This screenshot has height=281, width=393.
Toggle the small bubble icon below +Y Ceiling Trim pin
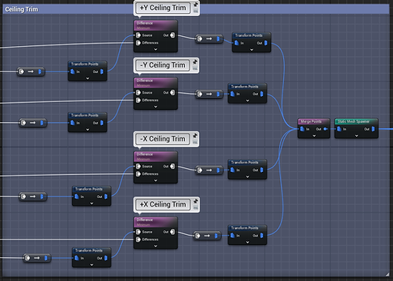196,11
